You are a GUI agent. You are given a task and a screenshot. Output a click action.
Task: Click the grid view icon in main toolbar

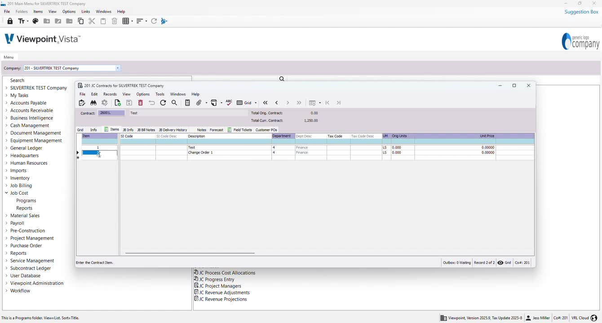(126, 21)
